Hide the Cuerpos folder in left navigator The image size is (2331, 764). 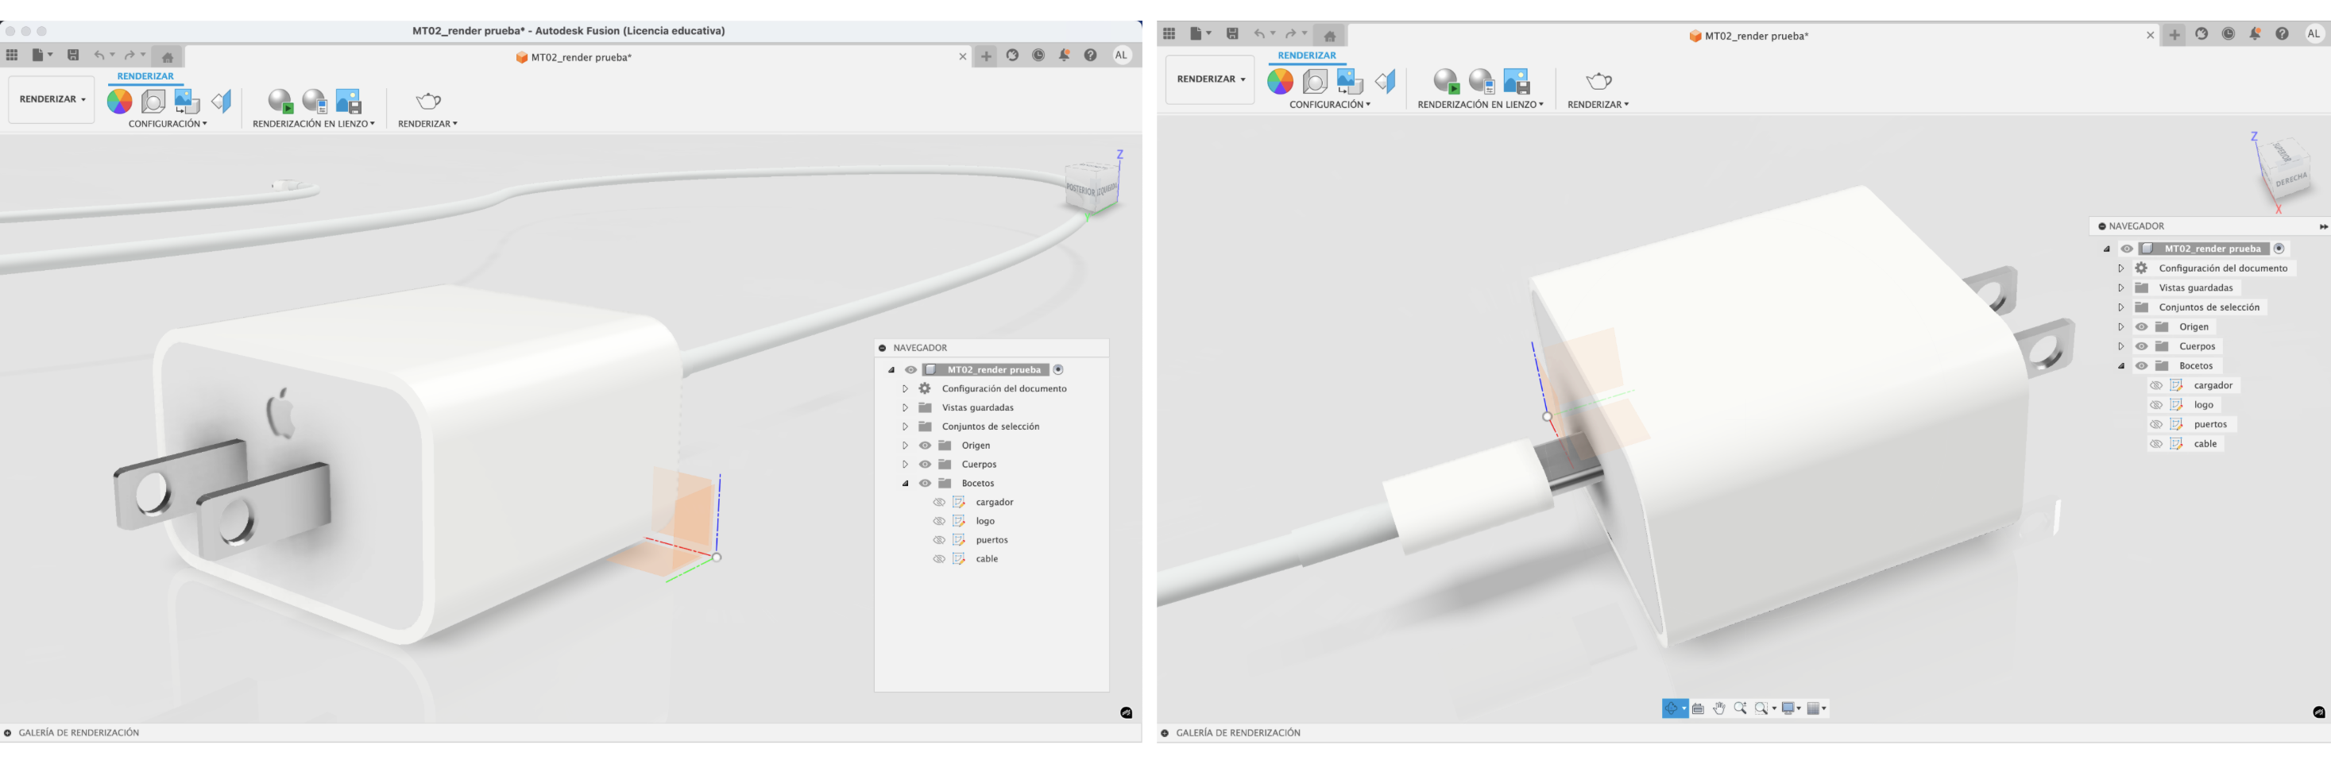pyautogui.click(x=925, y=465)
